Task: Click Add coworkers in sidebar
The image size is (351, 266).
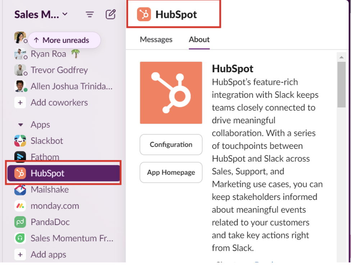Action: tap(59, 102)
